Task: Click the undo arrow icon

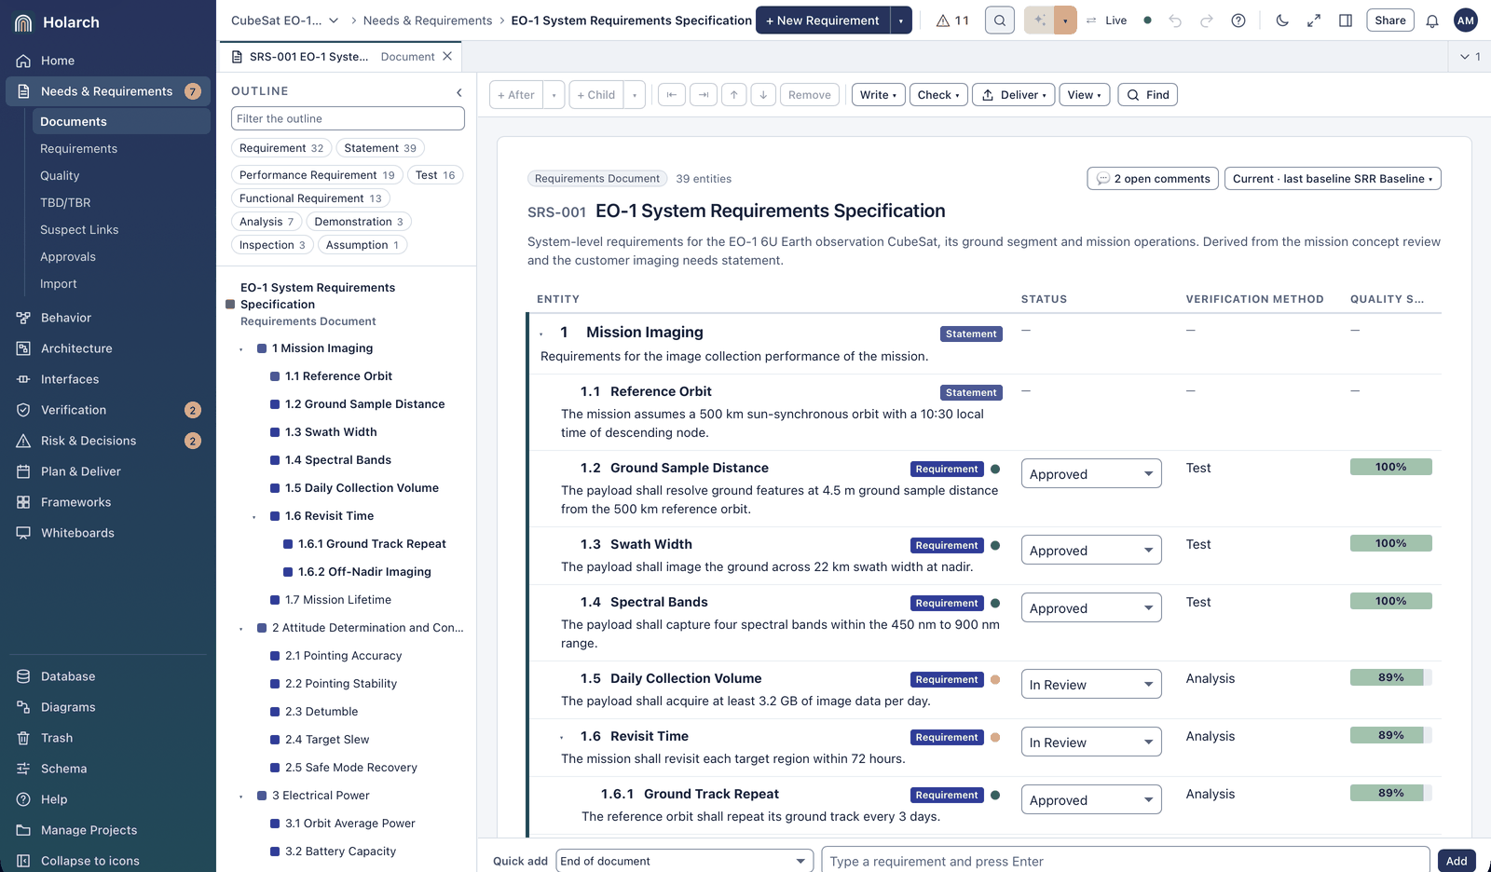Action: point(1175,20)
